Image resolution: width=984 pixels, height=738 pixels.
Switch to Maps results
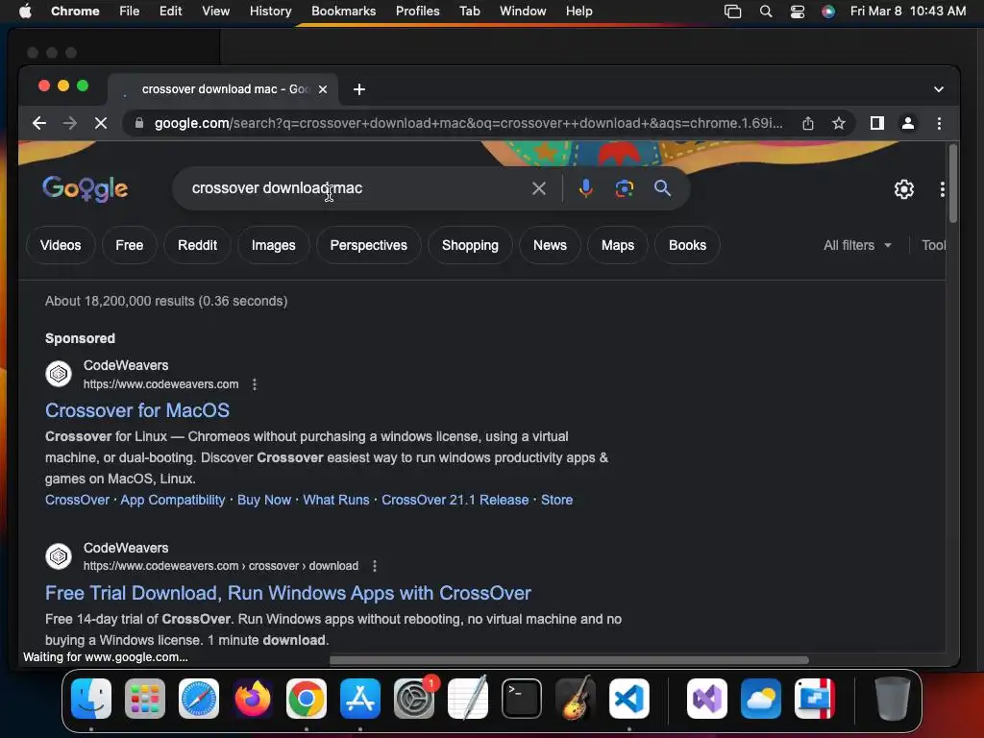[x=618, y=245]
